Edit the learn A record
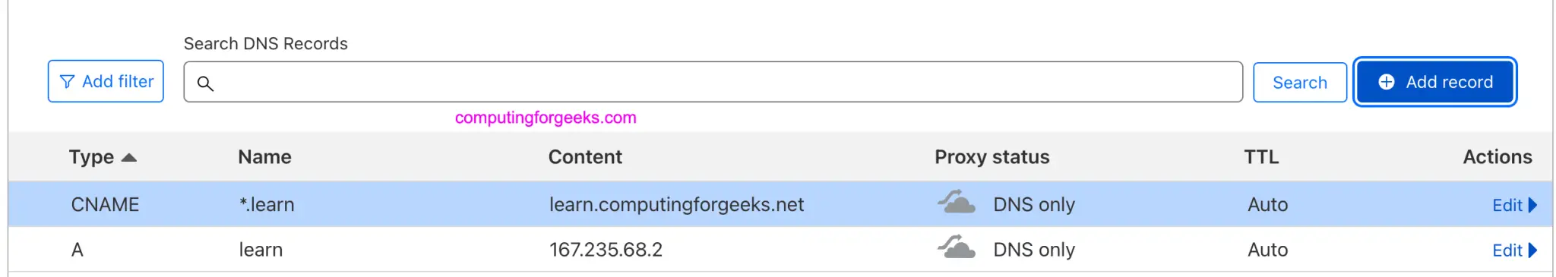The image size is (1556, 277). (1507, 250)
